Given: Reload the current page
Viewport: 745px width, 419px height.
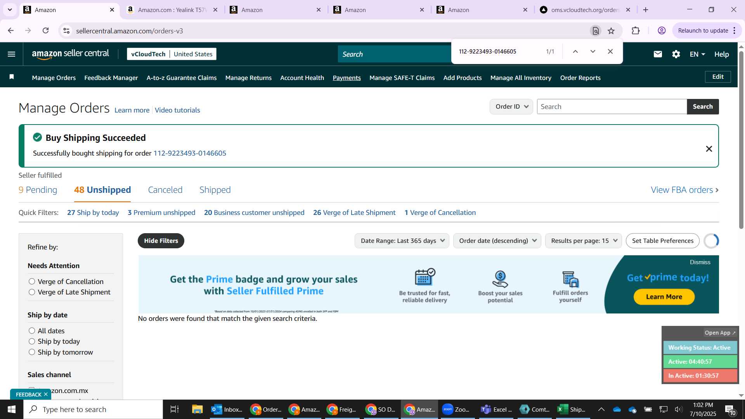Looking at the screenshot, I should [46, 31].
